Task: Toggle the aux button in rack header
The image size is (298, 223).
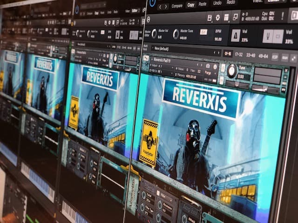Action: pos(284,58)
